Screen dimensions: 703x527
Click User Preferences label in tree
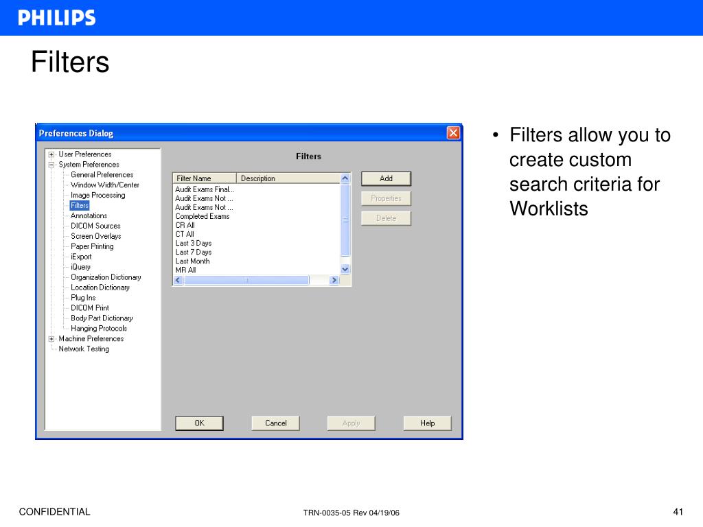84,154
